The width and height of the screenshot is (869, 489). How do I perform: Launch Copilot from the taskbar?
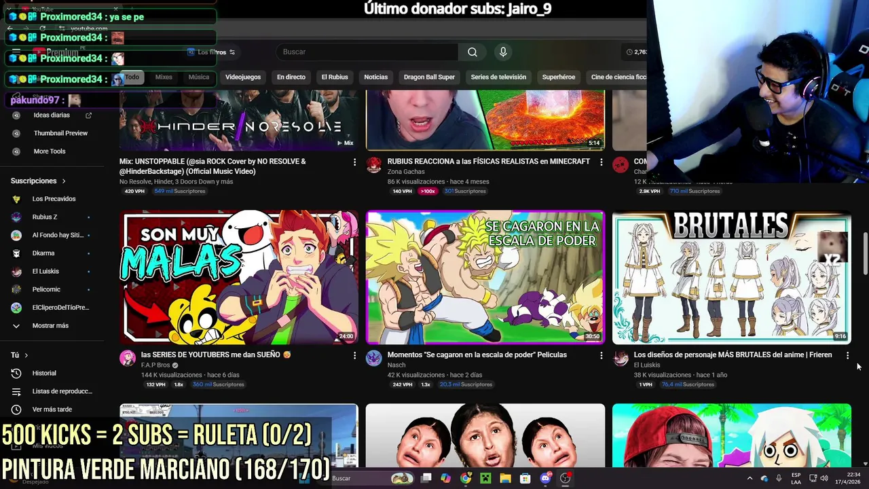pyautogui.click(x=445, y=478)
